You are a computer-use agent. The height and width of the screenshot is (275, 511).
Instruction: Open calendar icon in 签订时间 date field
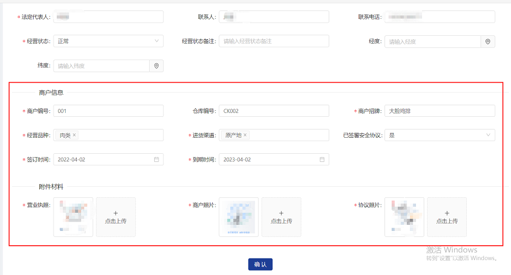pyautogui.click(x=156, y=159)
